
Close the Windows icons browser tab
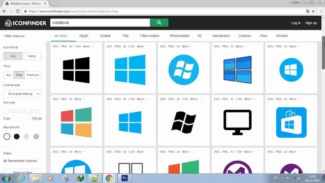pyautogui.click(x=45, y=4)
